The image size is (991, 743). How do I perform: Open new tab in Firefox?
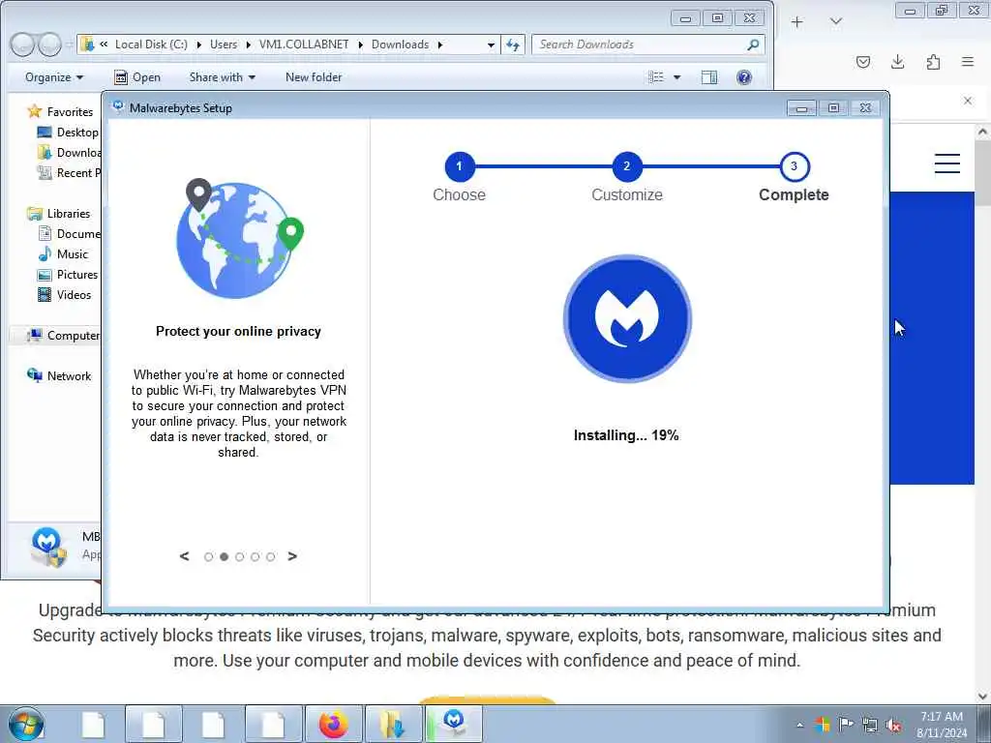pyautogui.click(x=797, y=22)
